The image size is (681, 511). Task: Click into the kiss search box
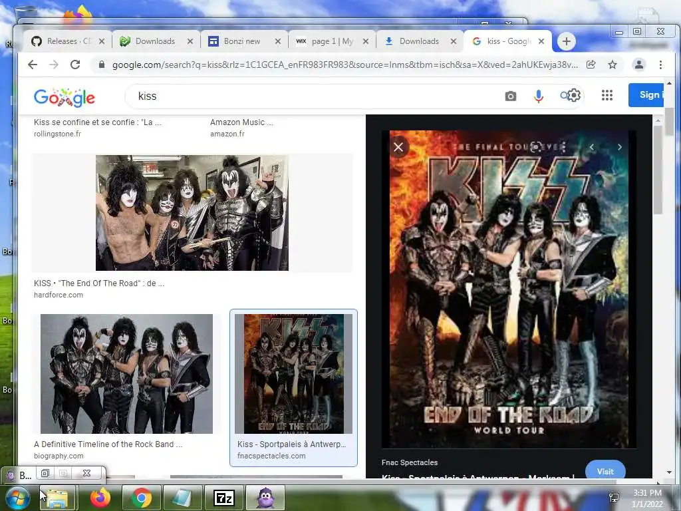pos(313,96)
